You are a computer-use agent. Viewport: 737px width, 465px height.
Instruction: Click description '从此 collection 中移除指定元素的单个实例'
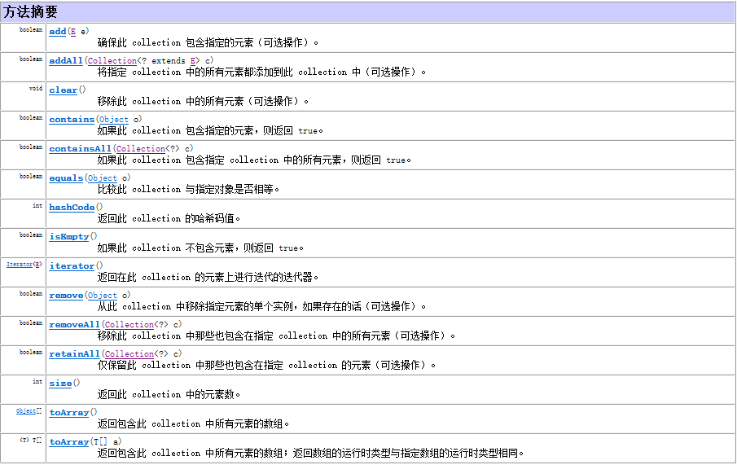pos(195,306)
